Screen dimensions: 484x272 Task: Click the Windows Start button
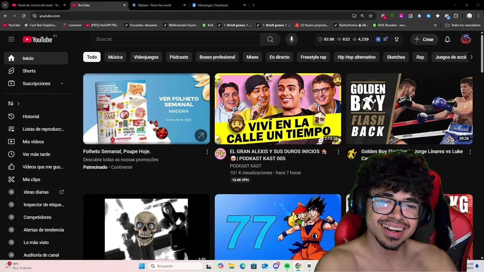[x=142, y=266]
